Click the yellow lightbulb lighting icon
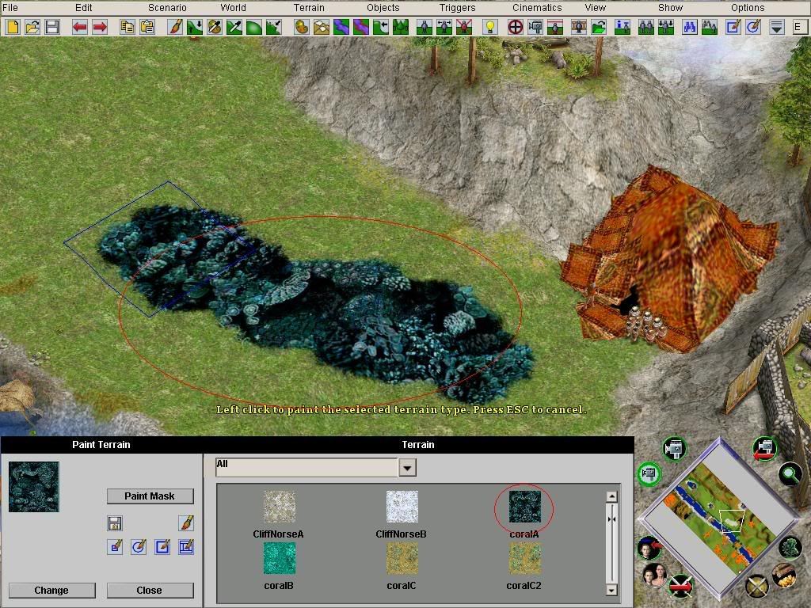This screenshot has width=811, height=608. [490, 27]
